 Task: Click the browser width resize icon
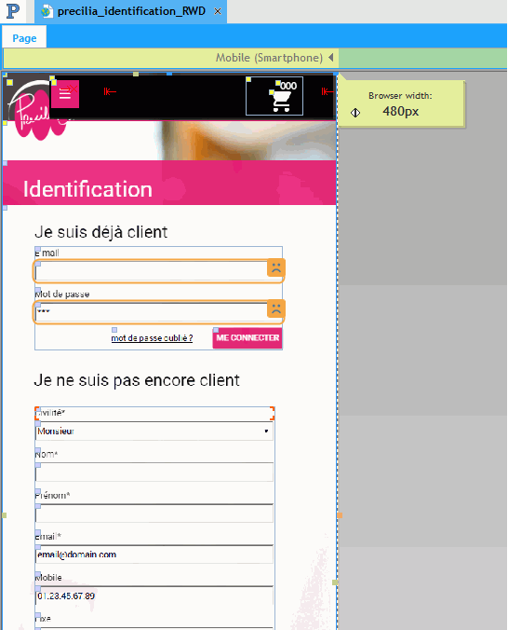click(355, 113)
